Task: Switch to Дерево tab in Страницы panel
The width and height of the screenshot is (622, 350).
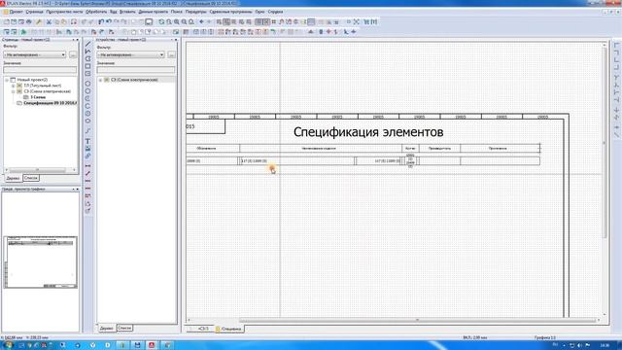Action: click(x=13, y=178)
